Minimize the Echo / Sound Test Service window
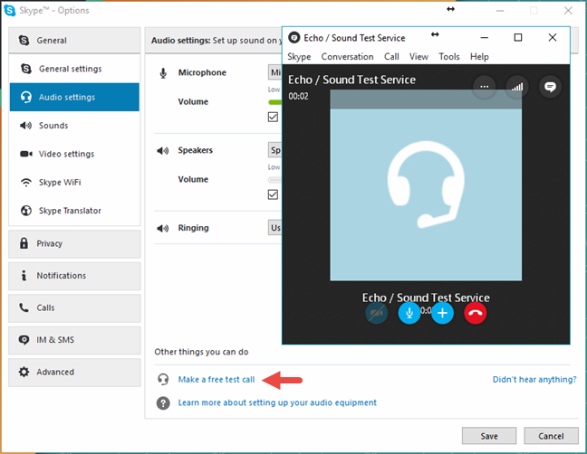587x454 pixels. [x=485, y=37]
